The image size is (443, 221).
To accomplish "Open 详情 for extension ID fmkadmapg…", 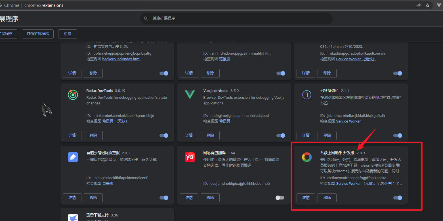I will (306, 73).
